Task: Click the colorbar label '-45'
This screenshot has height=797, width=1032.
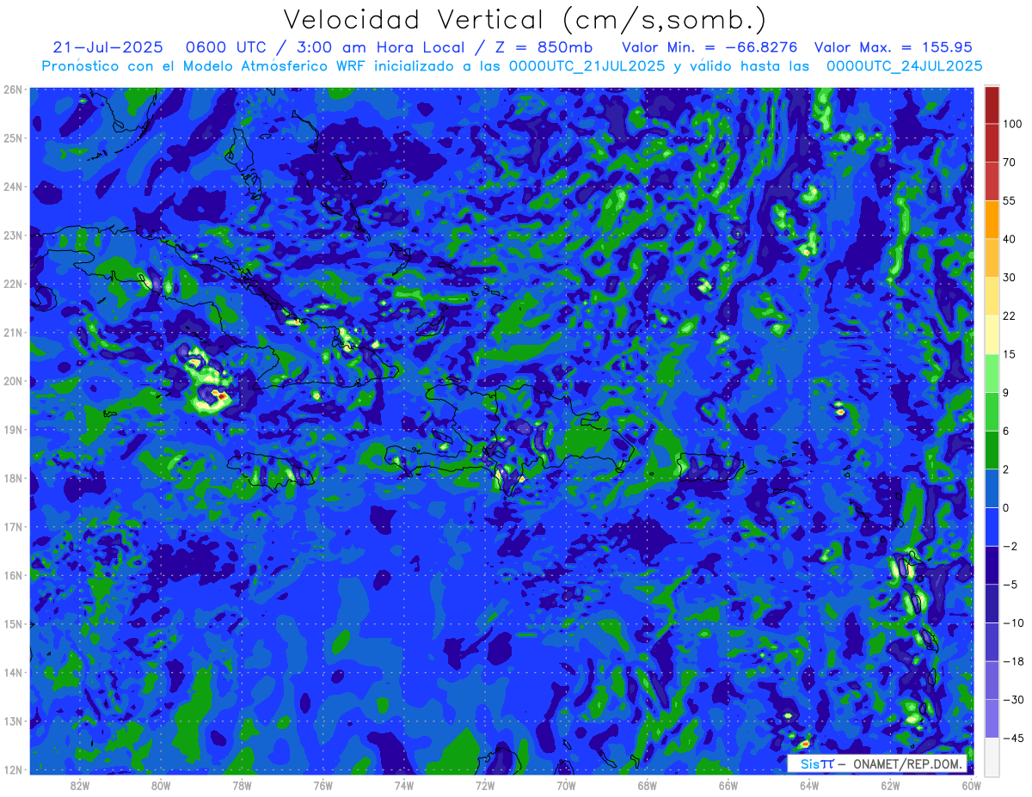Action: click(1012, 738)
